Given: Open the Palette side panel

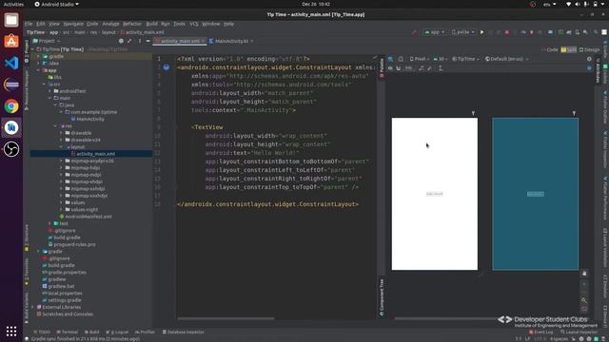Looking at the screenshot, I should [382, 67].
